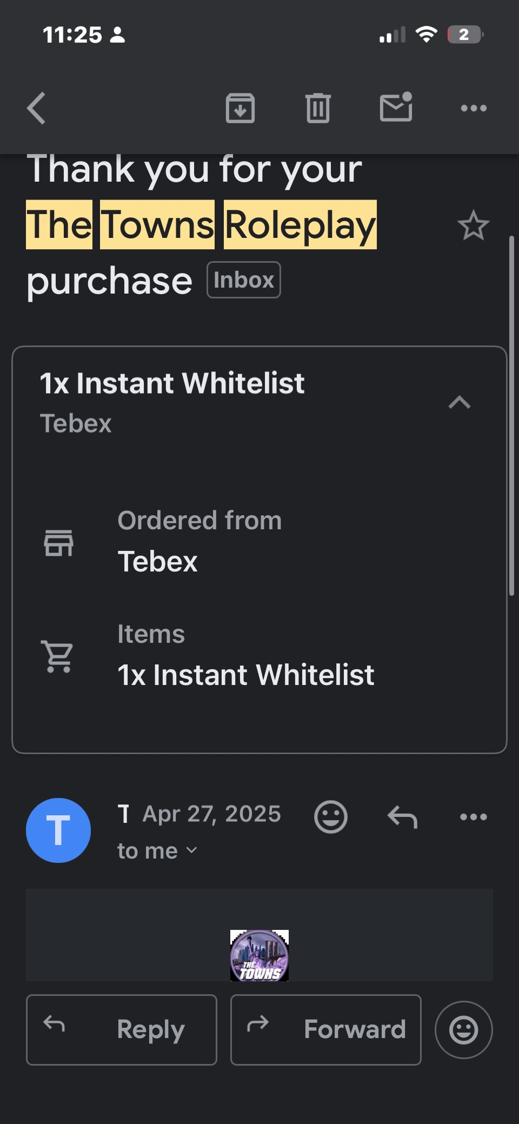Expand the "to me" recipient details
Image resolution: width=519 pixels, height=1124 pixels.
pos(157,851)
